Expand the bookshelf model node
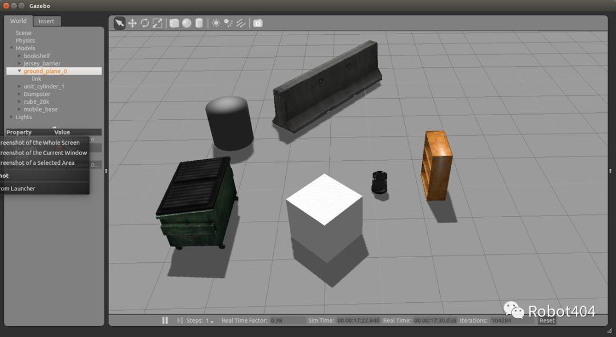This screenshot has height=337, width=616. point(19,56)
